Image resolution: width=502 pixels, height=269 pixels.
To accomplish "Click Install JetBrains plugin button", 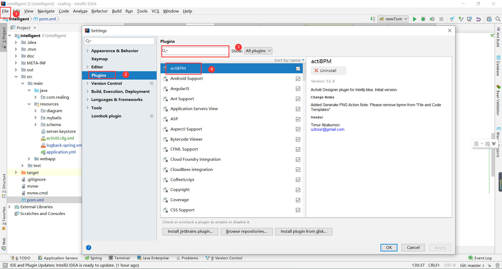I will point(190,232).
